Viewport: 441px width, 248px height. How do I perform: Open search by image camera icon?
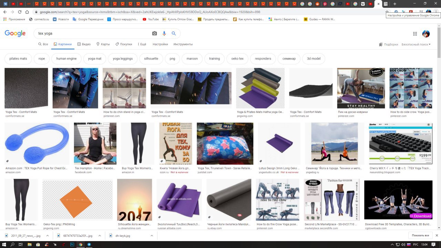154,33
